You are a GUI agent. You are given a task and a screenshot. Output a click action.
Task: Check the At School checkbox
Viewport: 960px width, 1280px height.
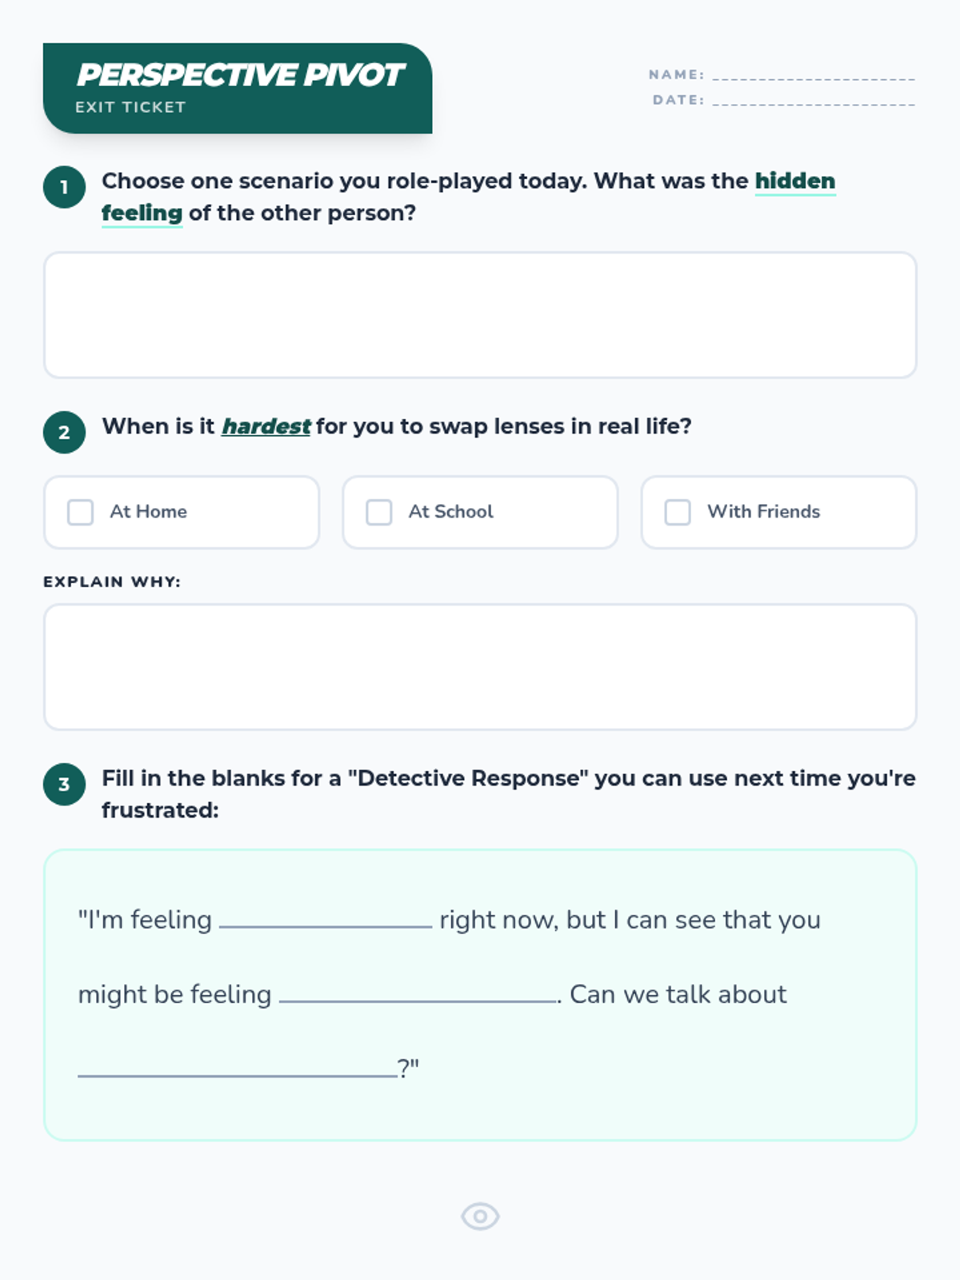point(378,512)
